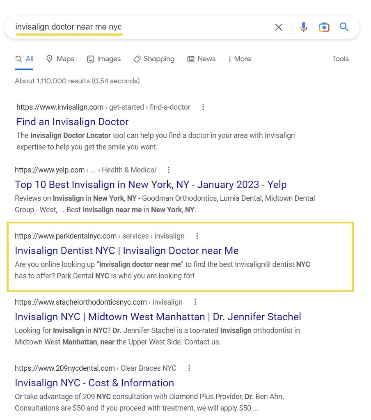Go to the News tab
Viewport: 371px width, 420px height.
(202, 59)
